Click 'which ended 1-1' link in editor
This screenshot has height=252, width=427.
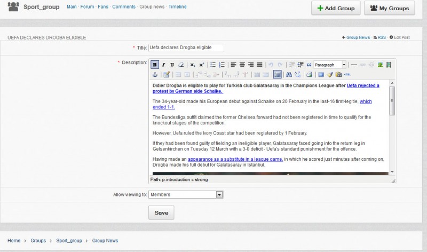[x=366, y=101]
